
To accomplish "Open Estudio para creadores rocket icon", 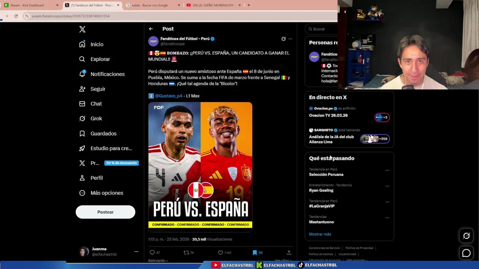I will [x=82, y=148].
